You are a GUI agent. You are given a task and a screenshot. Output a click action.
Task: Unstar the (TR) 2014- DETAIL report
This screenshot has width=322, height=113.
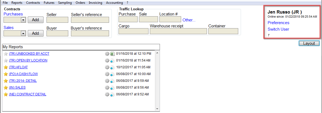pos(6,81)
